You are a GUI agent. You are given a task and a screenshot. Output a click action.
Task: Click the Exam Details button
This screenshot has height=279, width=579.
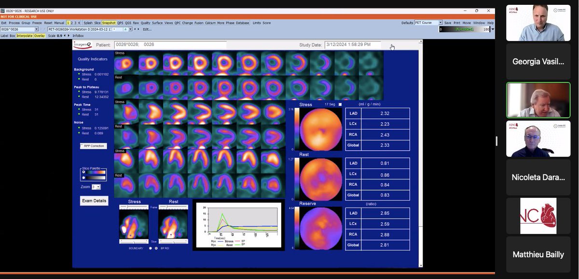[x=94, y=200]
